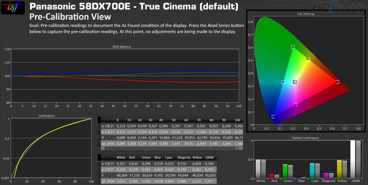The height and width of the screenshot is (185, 368).
Task: Select the Cyan x value "0,225"
Action: tap(170, 164)
